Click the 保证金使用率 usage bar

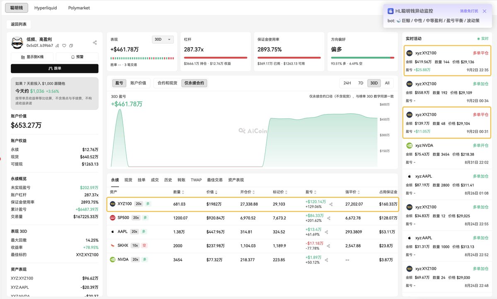(x=289, y=58)
